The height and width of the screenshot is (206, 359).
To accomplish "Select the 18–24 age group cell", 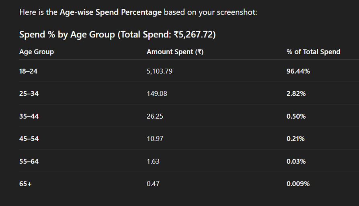I will point(28,71).
